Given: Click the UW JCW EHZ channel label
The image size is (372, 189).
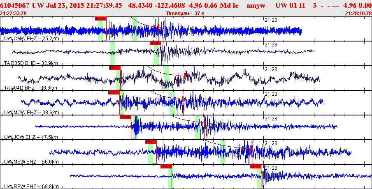Looking at the screenshot, I should 31,137.
